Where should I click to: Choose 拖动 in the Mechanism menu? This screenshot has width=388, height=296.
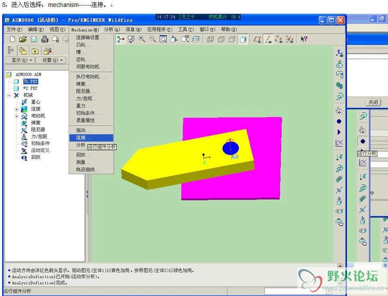pos(91,130)
